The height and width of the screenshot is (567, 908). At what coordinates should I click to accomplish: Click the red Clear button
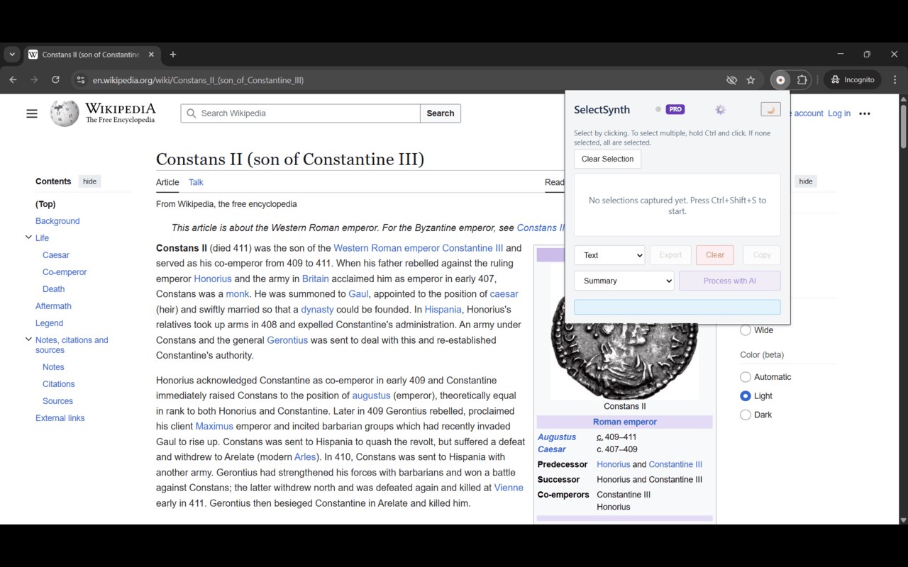715,255
